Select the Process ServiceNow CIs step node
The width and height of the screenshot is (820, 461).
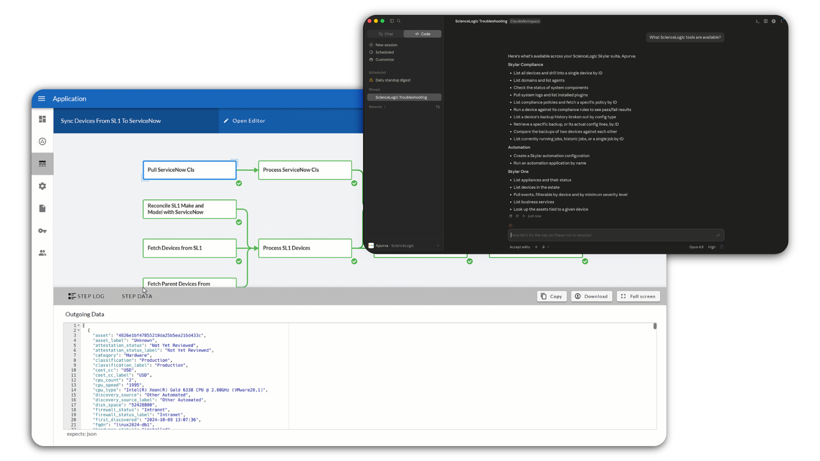tap(305, 170)
